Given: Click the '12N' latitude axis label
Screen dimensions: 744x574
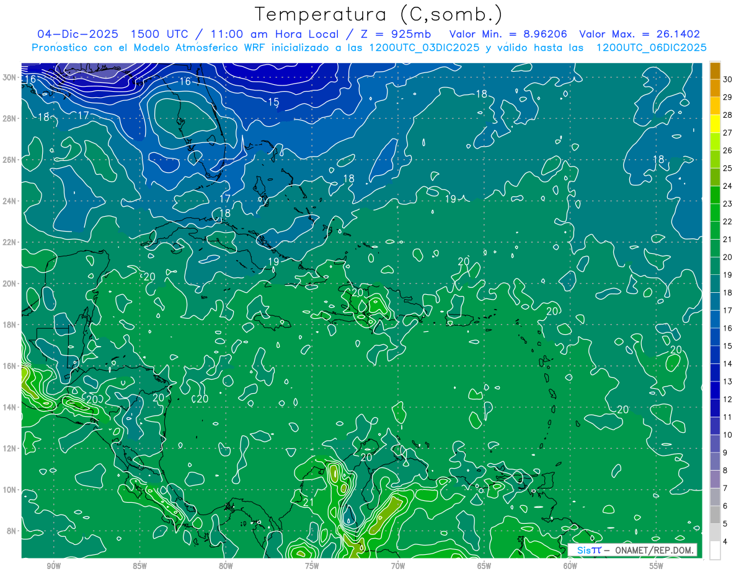Looking at the screenshot, I should tap(9, 448).
